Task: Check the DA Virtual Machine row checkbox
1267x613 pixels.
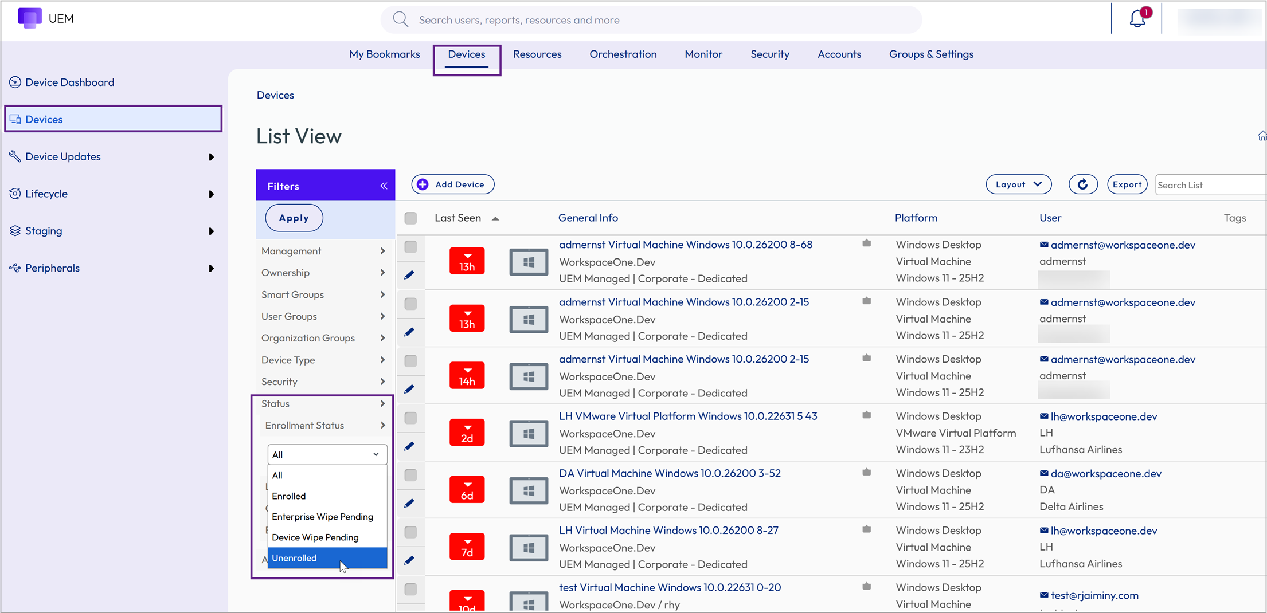Action: pyautogui.click(x=410, y=475)
